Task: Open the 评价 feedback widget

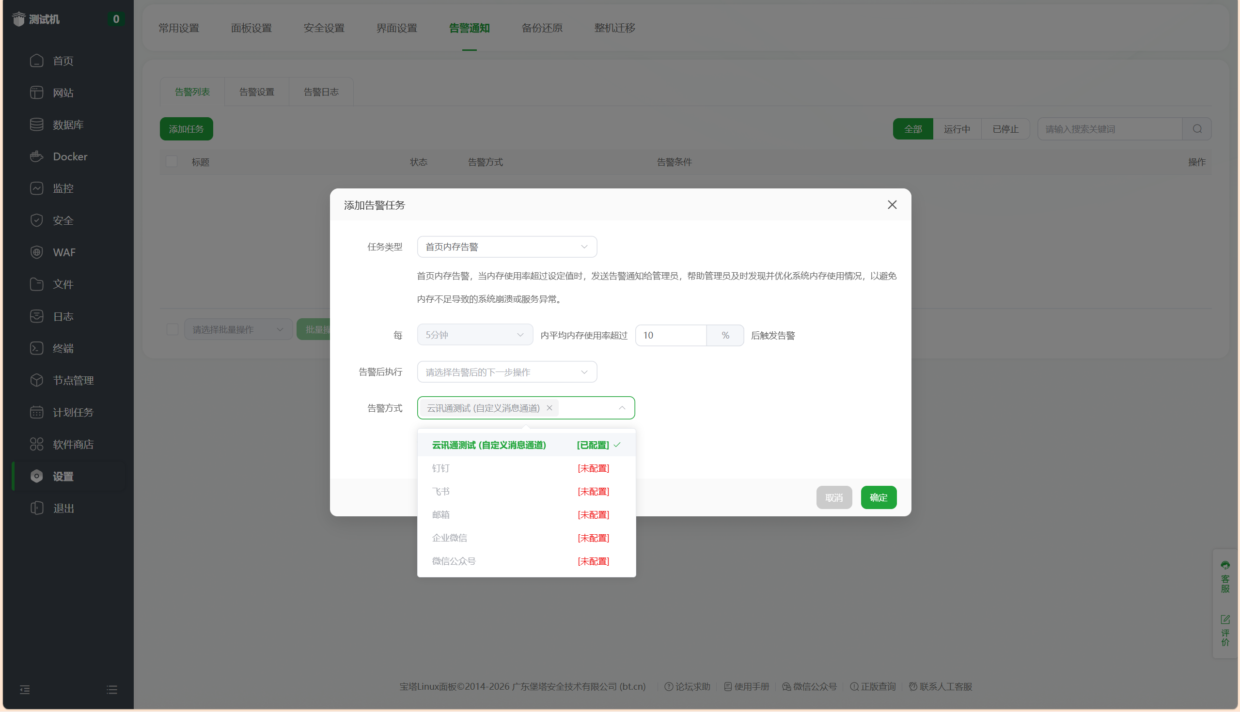Action: point(1225,631)
